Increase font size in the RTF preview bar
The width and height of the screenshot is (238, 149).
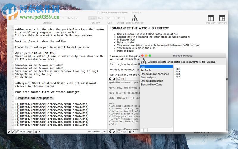114,79
